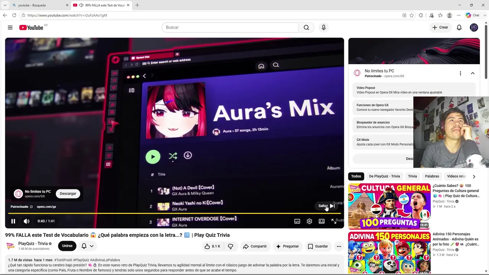Screen dimensions: 489x275
Task: Go back to the previous browser page
Action: [5, 15]
